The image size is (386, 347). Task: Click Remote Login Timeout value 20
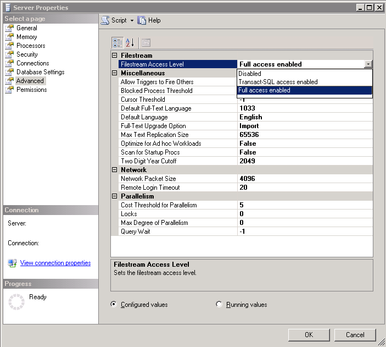pyautogui.click(x=305, y=188)
